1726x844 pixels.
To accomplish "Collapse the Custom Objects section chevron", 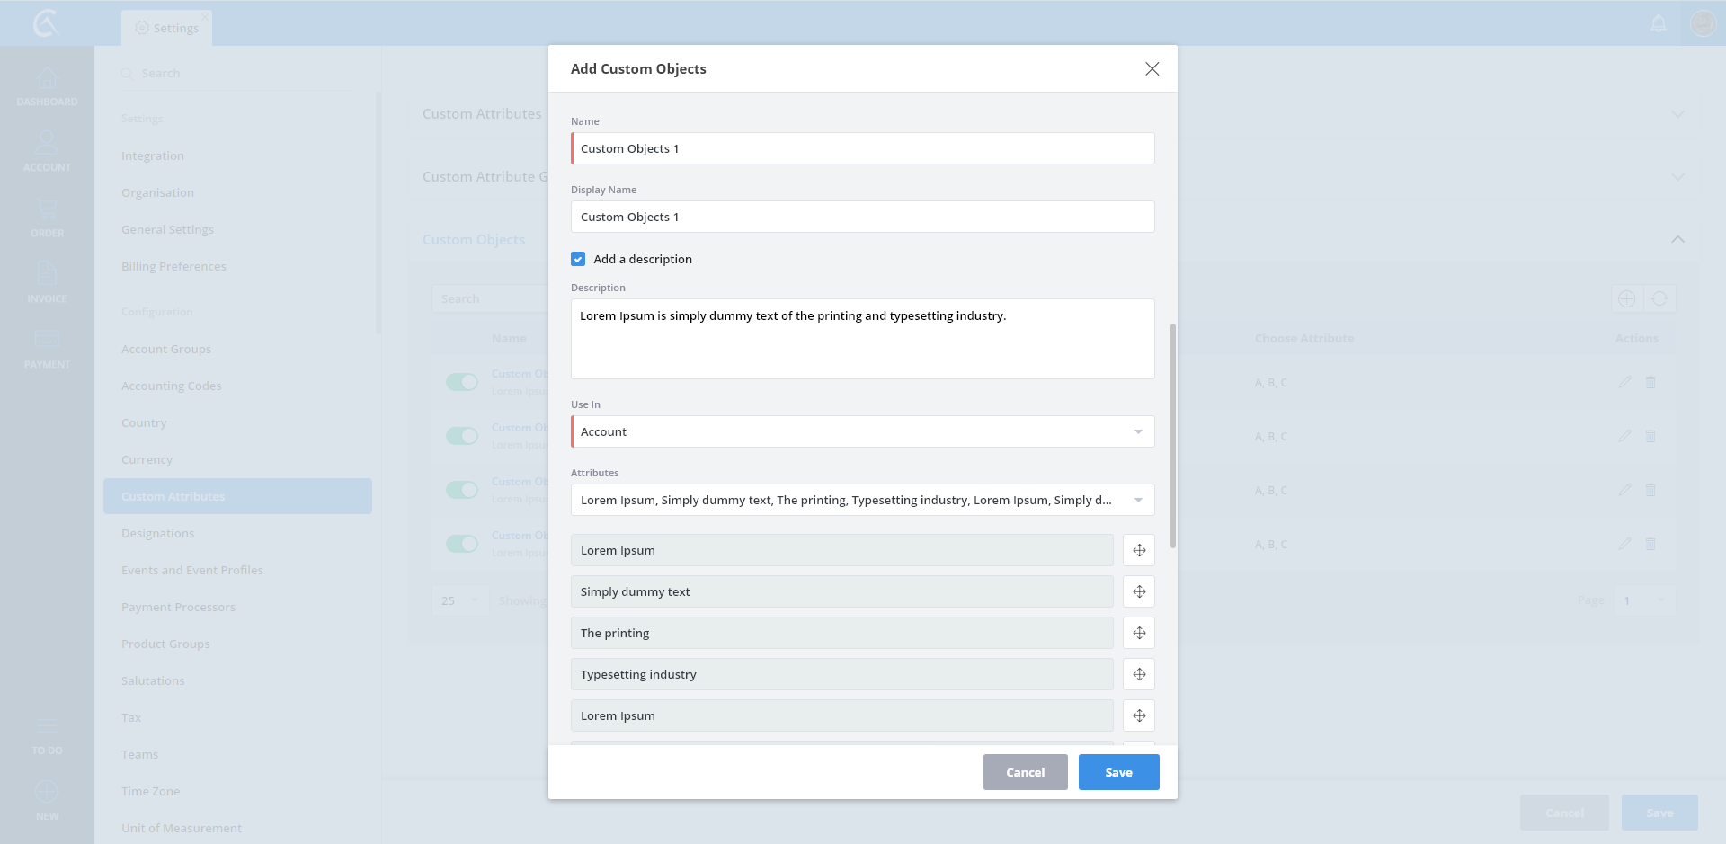I will click(1677, 239).
